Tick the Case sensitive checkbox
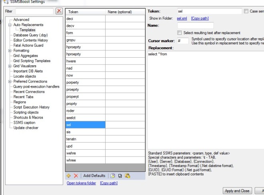Screen dimensions: 264x195 246,12
